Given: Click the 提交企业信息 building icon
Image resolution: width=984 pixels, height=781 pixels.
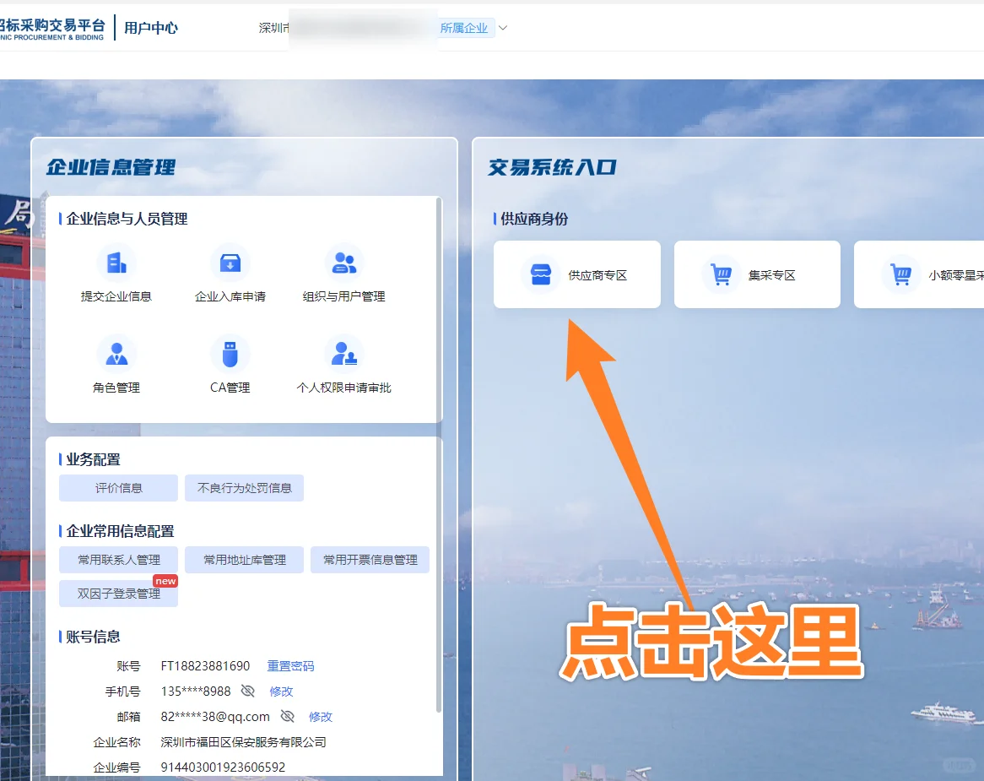Looking at the screenshot, I should pyautogui.click(x=116, y=263).
